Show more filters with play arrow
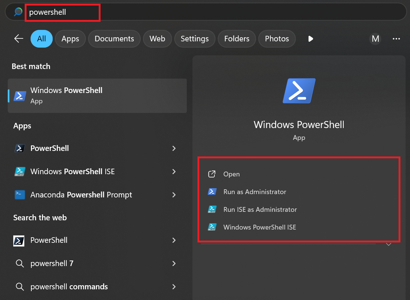This screenshot has height=300, width=410. click(311, 39)
